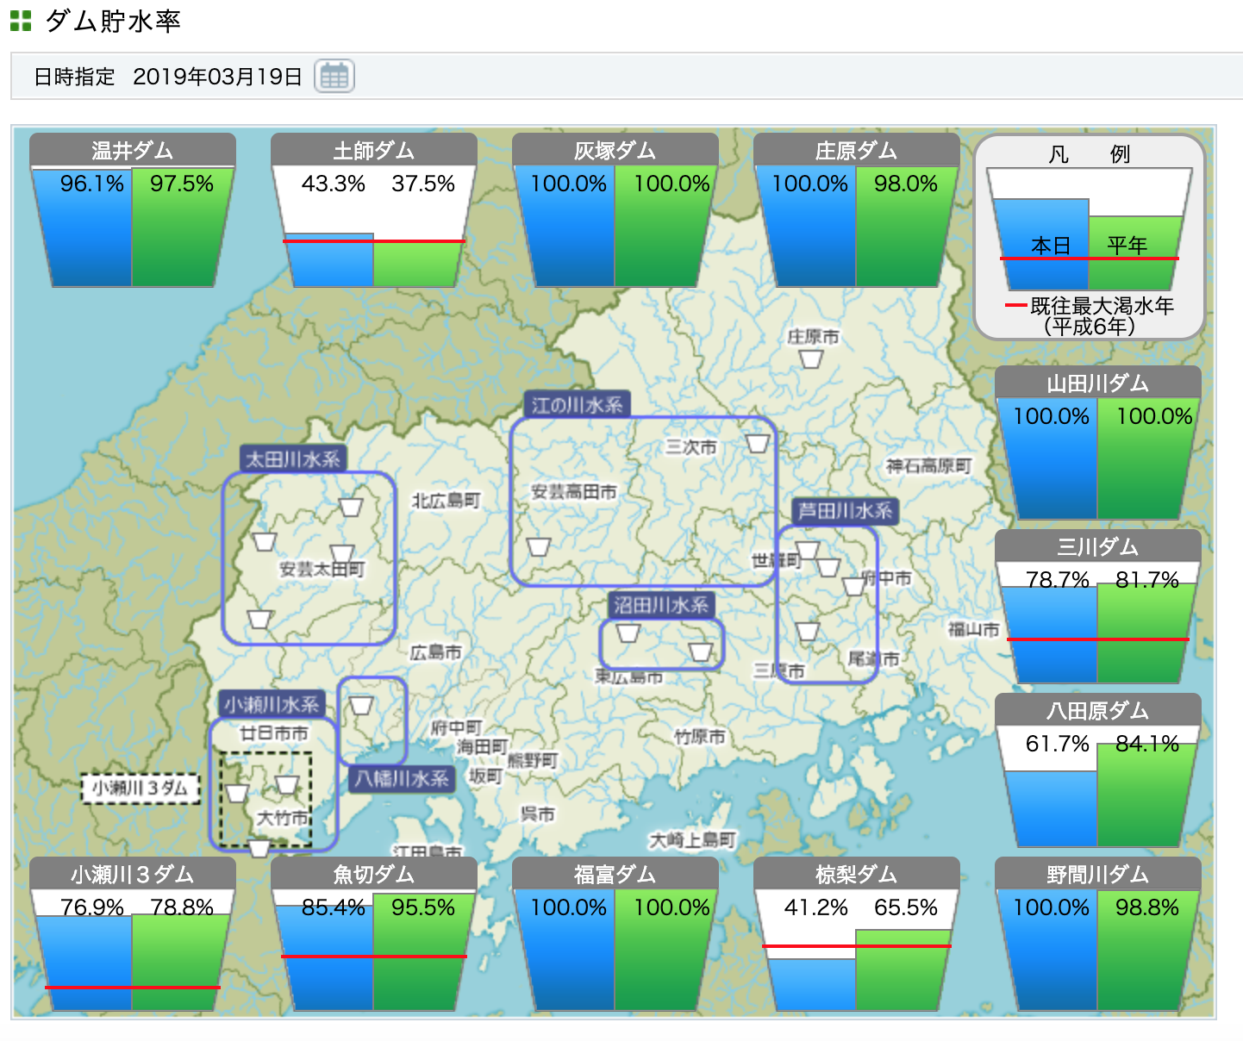Click the 小瀬川水系 label

[x=272, y=704]
